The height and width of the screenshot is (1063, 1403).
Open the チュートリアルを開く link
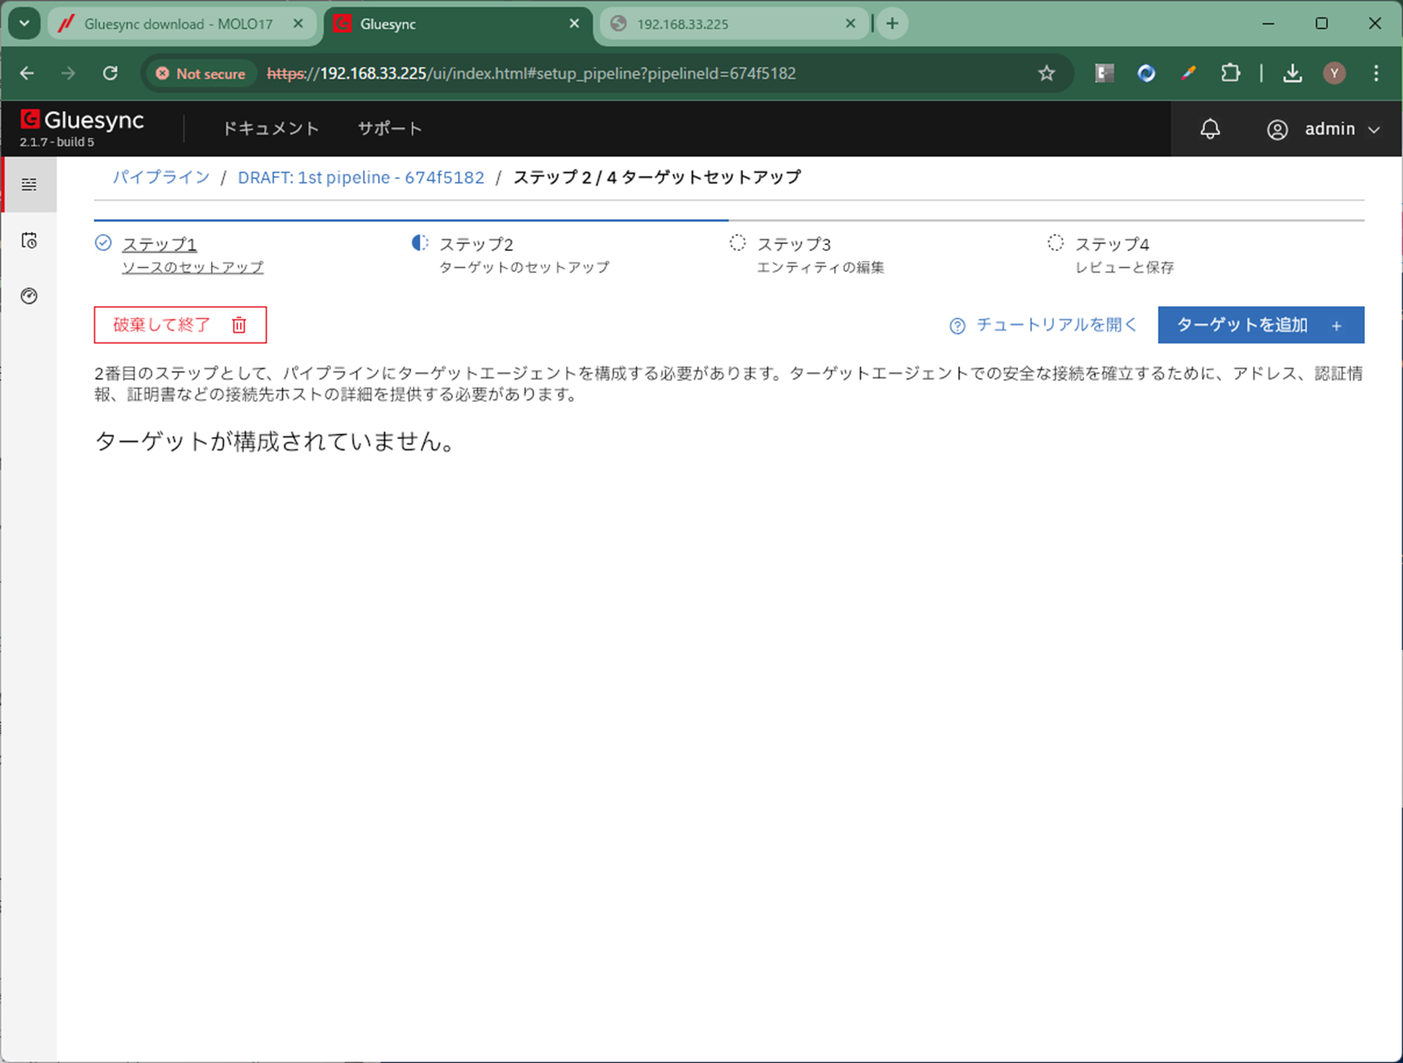(1044, 325)
